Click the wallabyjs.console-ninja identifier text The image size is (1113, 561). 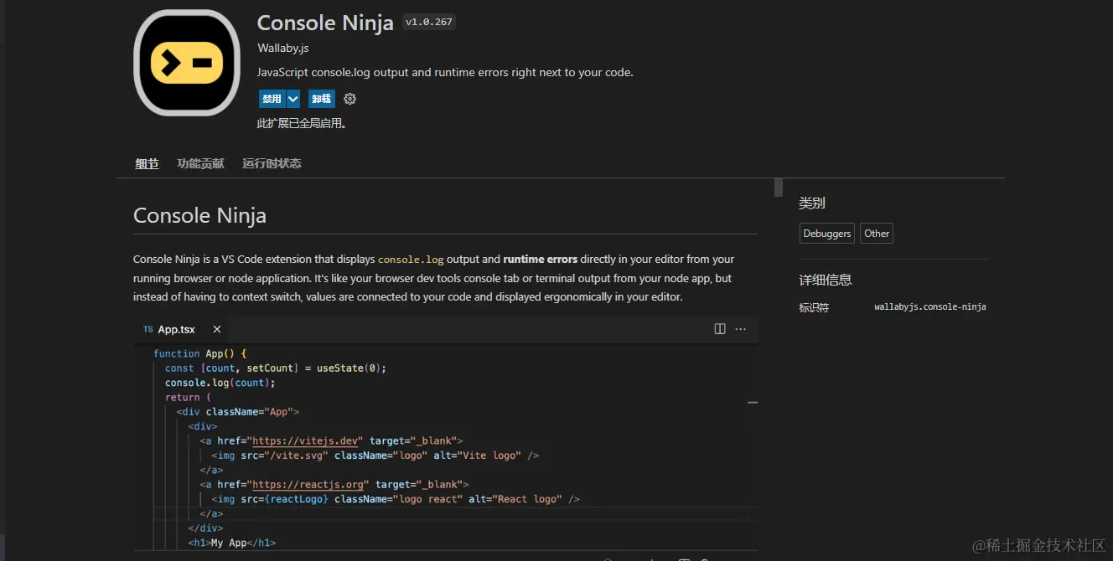(929, 307)
